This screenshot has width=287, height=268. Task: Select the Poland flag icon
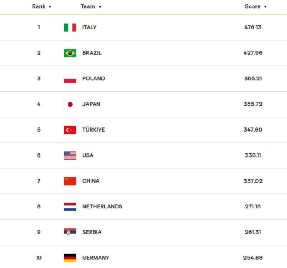coord(70,79)
